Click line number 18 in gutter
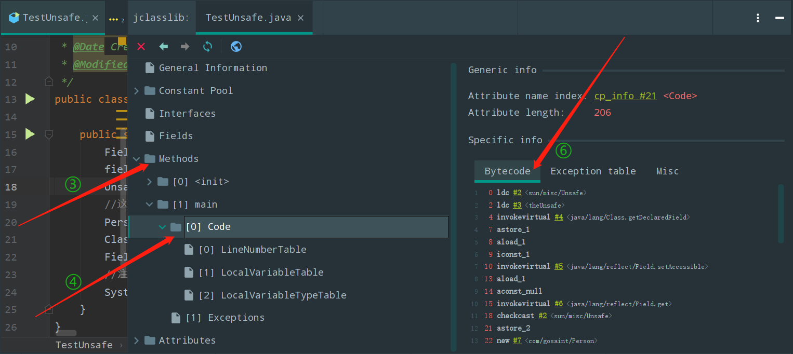 tap(11, 187)
